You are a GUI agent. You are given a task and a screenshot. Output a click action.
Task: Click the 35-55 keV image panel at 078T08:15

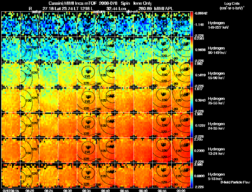[11, 100]
